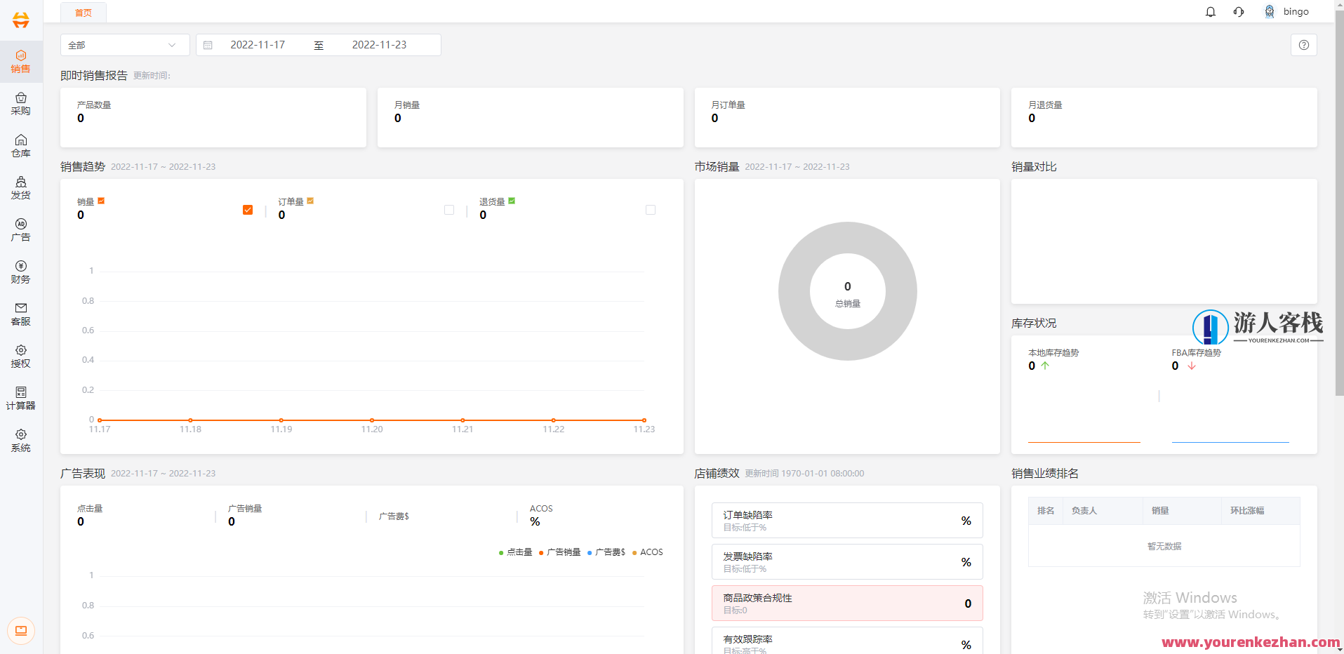The height and width of the screenshot is (654, 1344).
Task: Open the end date field showing 2022-11-23
Action: 379,44
